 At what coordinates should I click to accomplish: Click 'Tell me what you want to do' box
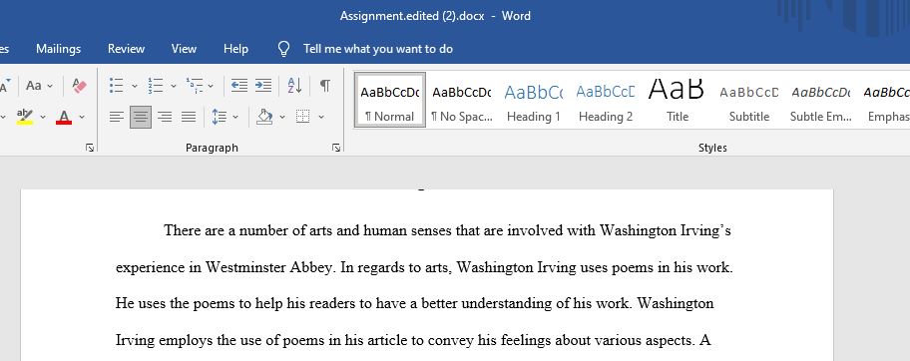coord(378,49)
